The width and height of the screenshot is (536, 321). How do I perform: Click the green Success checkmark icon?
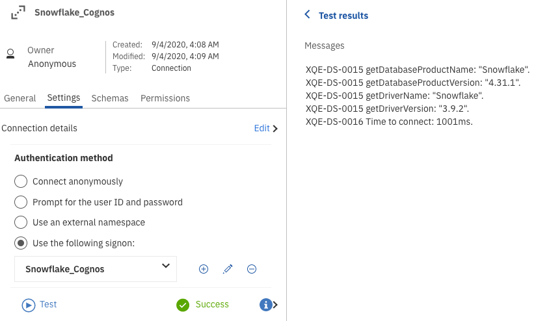(x=183, y=305)
